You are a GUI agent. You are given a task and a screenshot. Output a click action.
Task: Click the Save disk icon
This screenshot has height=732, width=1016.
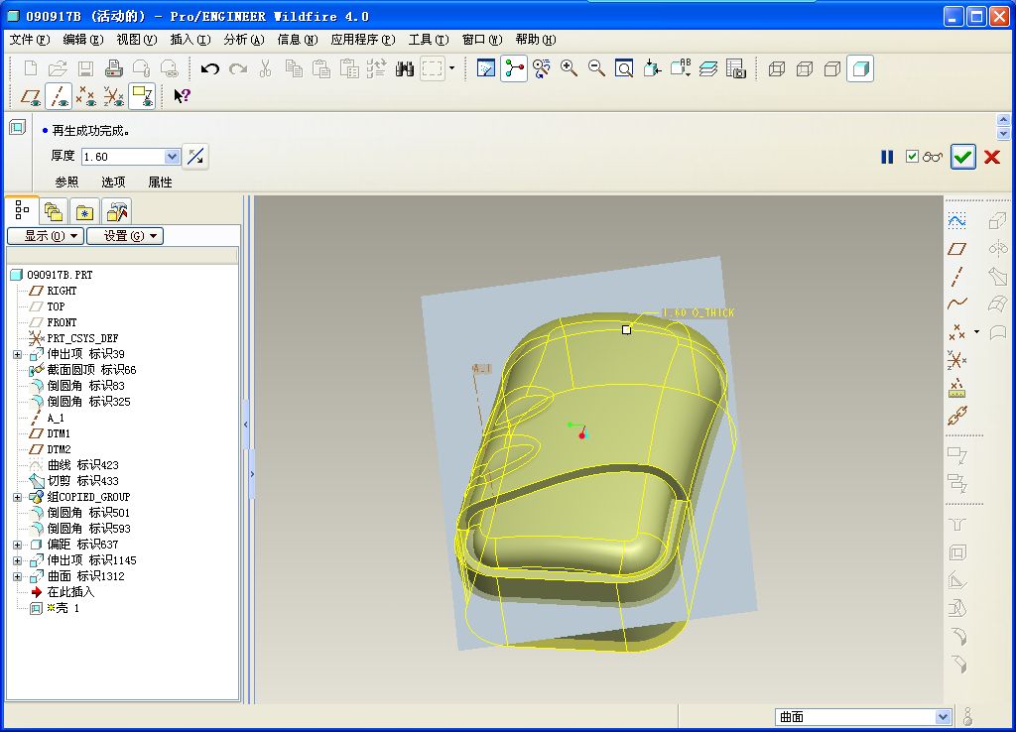[85, 68]
